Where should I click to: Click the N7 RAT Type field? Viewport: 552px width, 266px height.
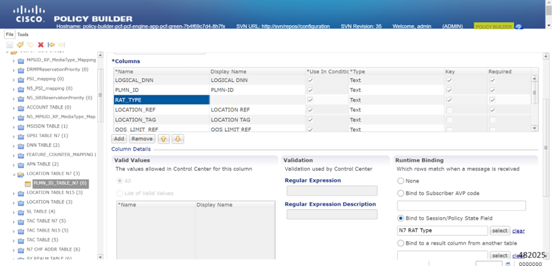click(443, 231)
